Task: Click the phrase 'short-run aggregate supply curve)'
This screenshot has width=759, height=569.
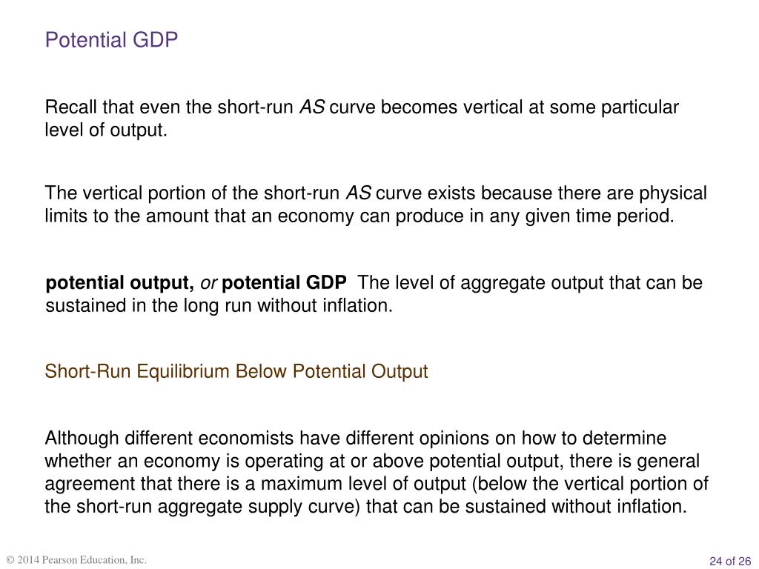Action: [x=218, y=507]
